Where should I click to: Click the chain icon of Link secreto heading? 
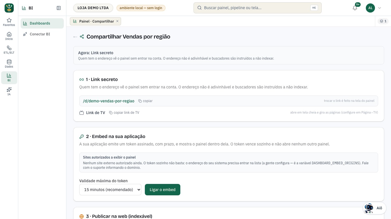pyautogui.click(x=82, y=80)
